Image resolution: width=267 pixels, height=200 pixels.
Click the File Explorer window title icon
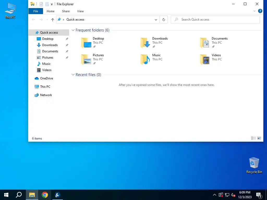32,4
